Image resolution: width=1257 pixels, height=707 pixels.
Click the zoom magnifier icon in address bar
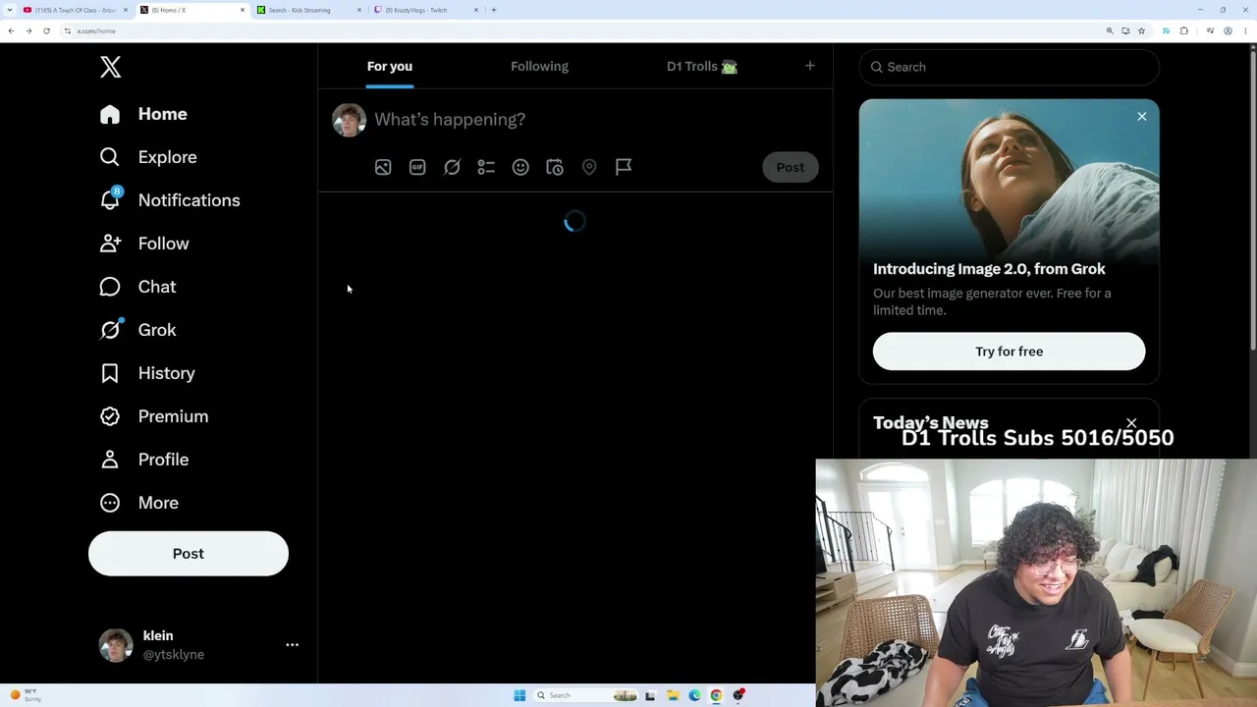tap(1110, 31)
